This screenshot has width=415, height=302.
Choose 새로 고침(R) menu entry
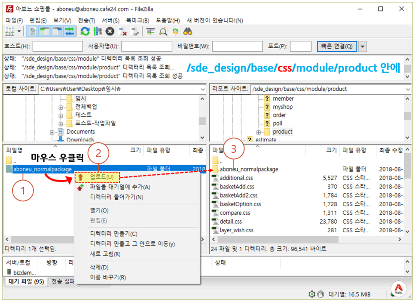tap(105, 254)
